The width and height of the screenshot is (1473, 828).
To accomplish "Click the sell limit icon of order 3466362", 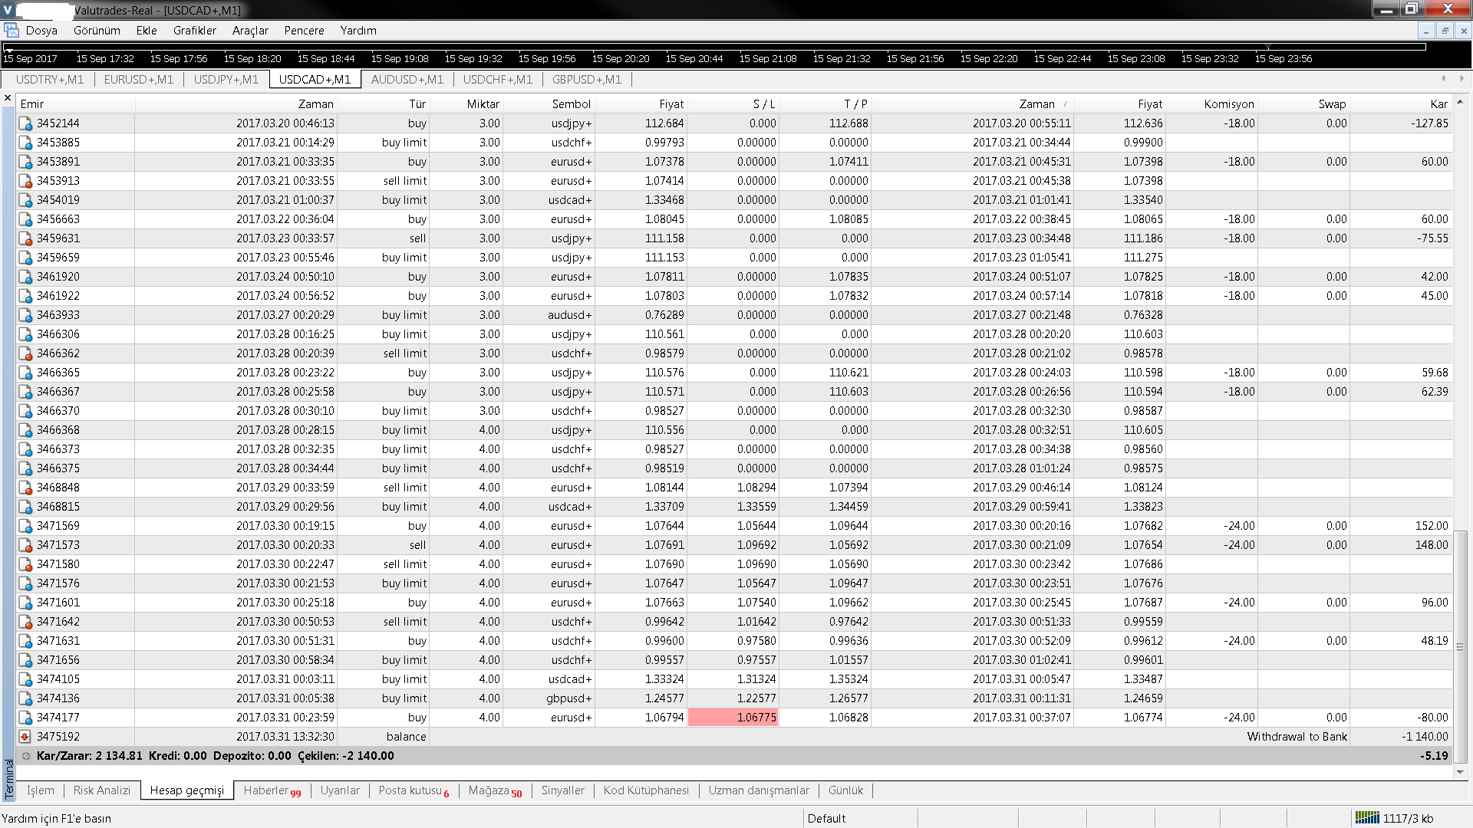I will coord(25,353).
